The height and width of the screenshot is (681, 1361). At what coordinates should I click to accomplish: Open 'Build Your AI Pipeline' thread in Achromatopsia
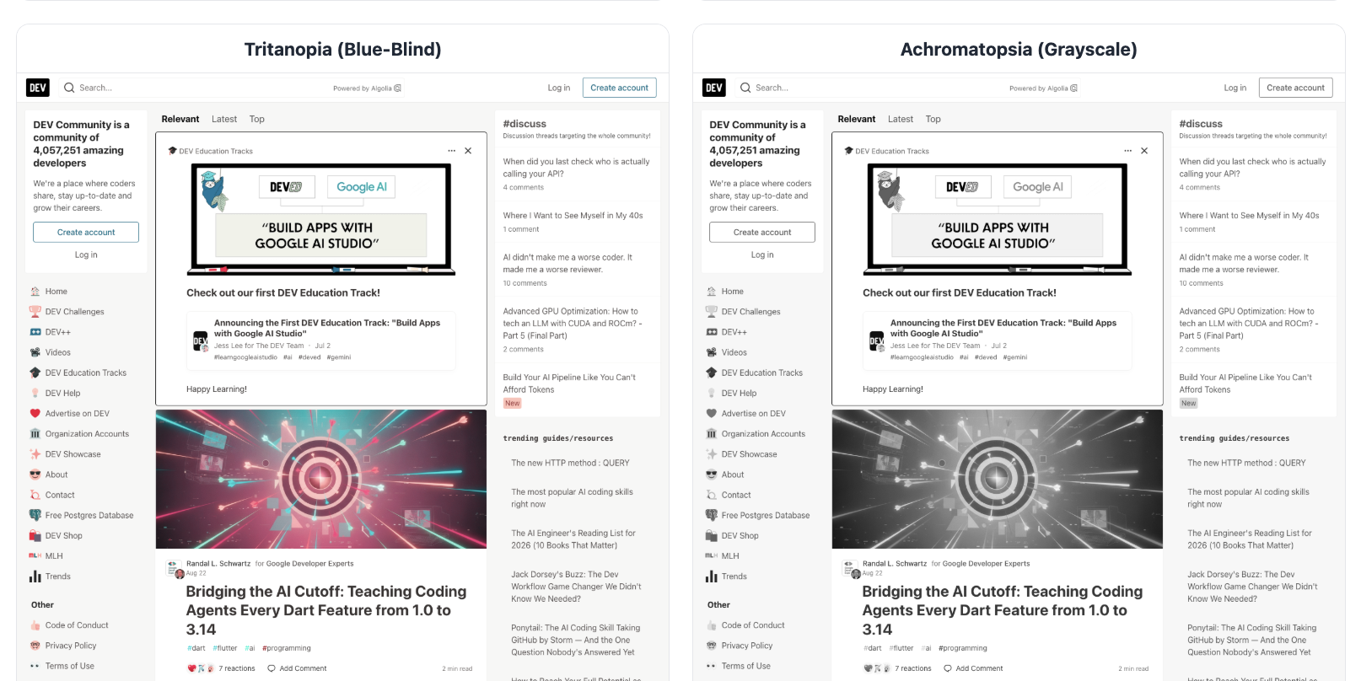pos(1245,383)
